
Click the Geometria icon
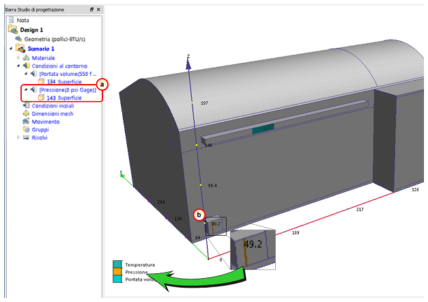[18, 39]
